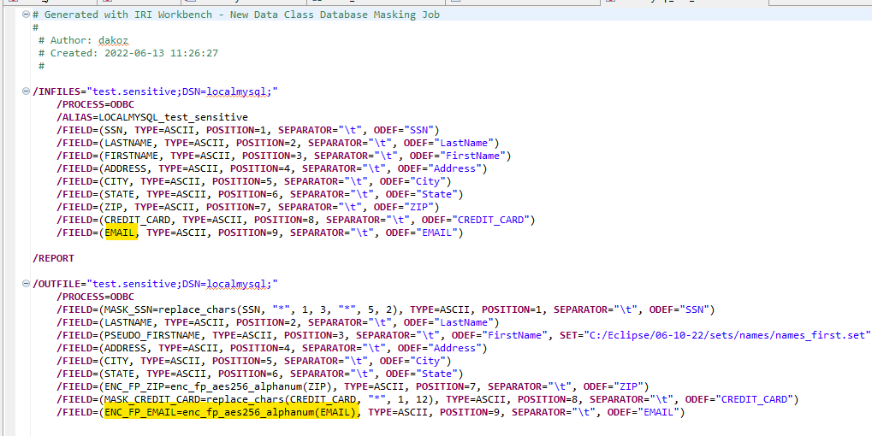The width and height of the screenshot is (872, 436).
Task: Click the MASK_CREDIT_CARD=replace_chars expression
Action: click(x=272, y=398)
